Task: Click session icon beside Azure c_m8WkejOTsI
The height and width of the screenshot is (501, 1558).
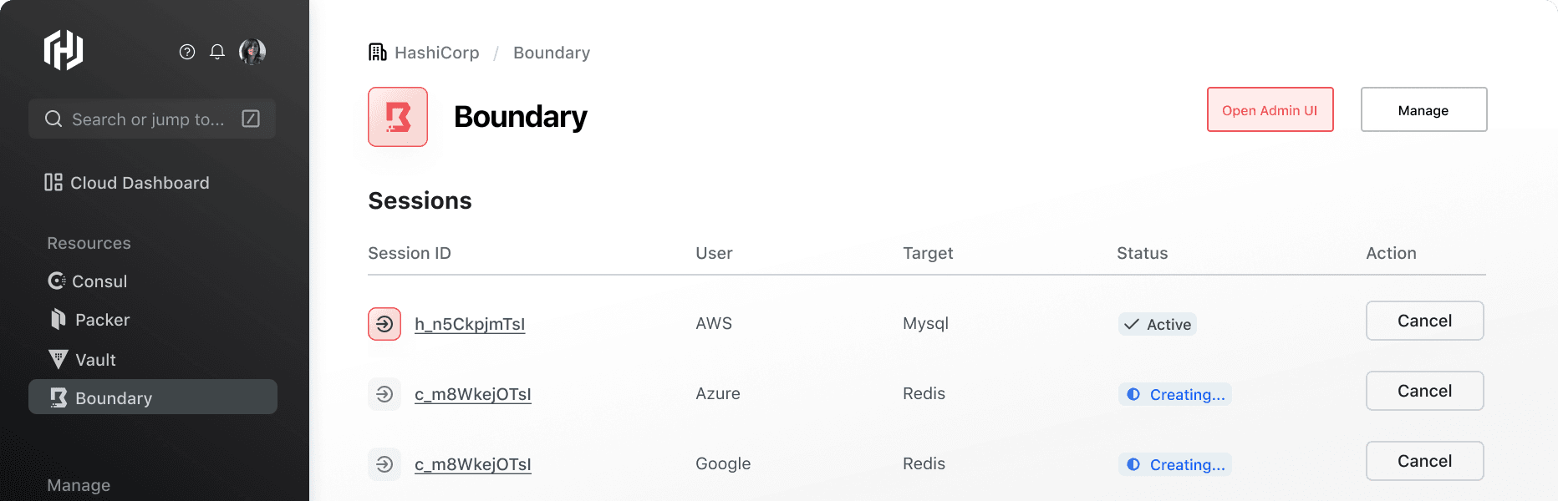Action: coord(384,394)
